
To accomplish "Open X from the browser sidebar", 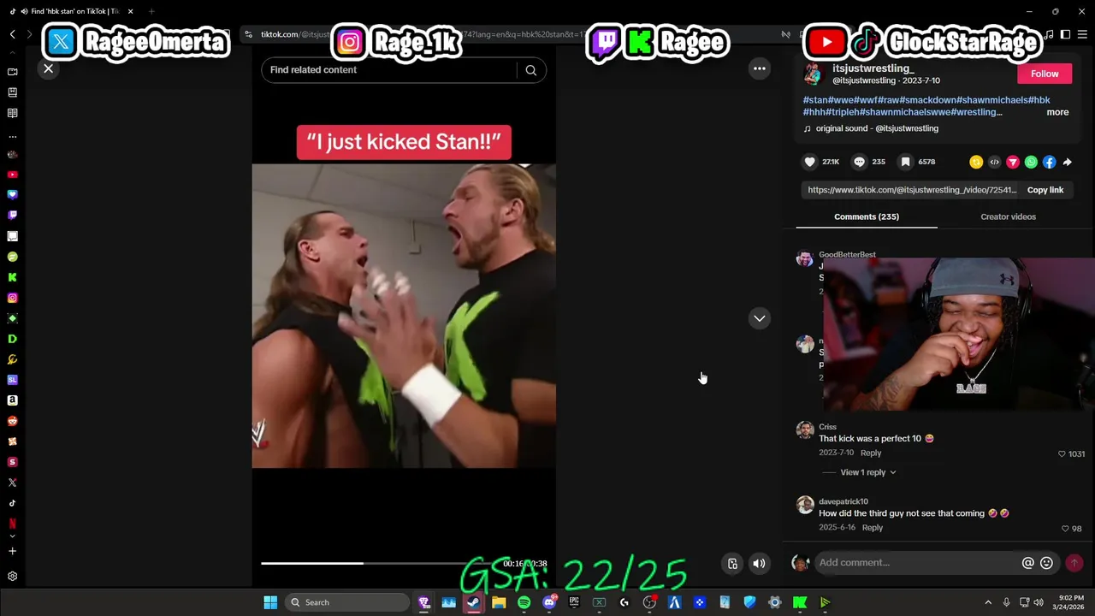I will click(12, 483).
